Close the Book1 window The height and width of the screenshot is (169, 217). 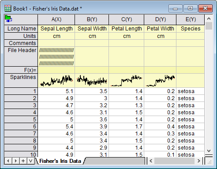pyautogui.click(x=206, y=8)
